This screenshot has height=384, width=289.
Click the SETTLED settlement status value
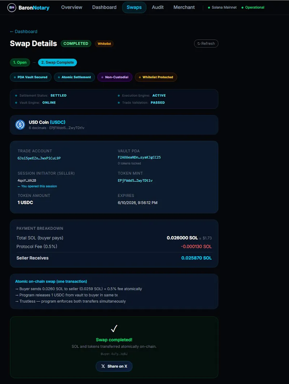(58, 96)
